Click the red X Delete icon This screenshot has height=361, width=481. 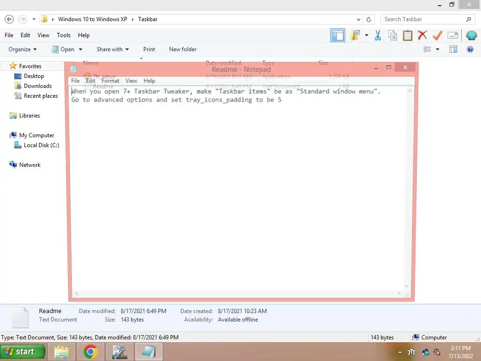pyautogui.click(x=422, y=35)
